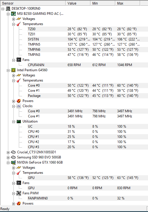Click the Samsung SSD 960 EVO drive icon

click(13, 157)
